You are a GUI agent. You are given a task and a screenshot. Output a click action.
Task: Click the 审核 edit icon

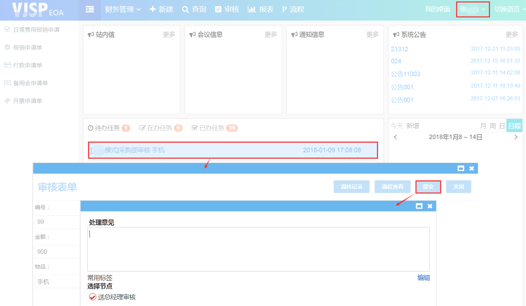coord(218,10)
